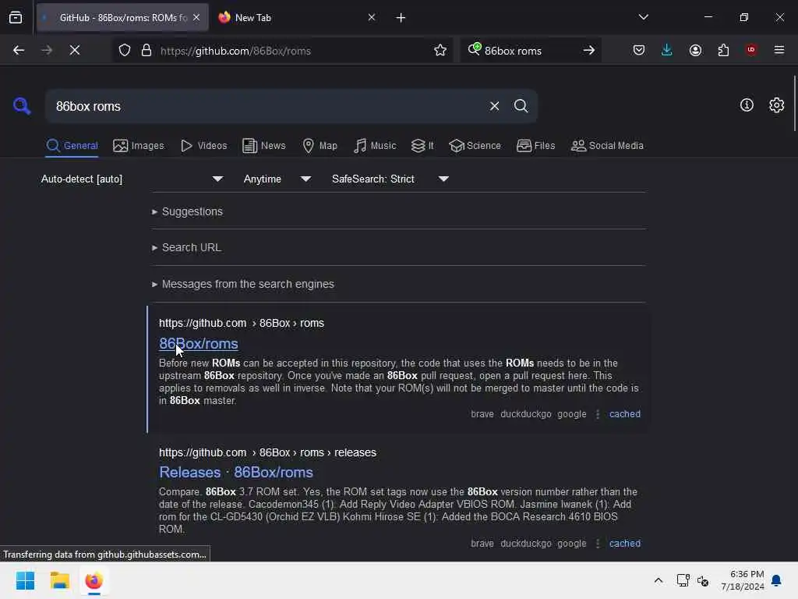Viewport: 798px width, 599px height.
Task: Run the toolbar search arrow
Action: 589,50
